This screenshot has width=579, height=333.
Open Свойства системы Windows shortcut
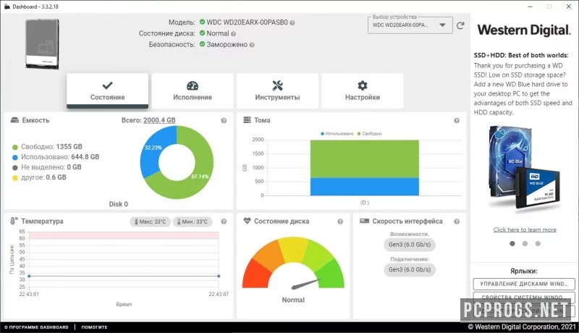[524, 297]
